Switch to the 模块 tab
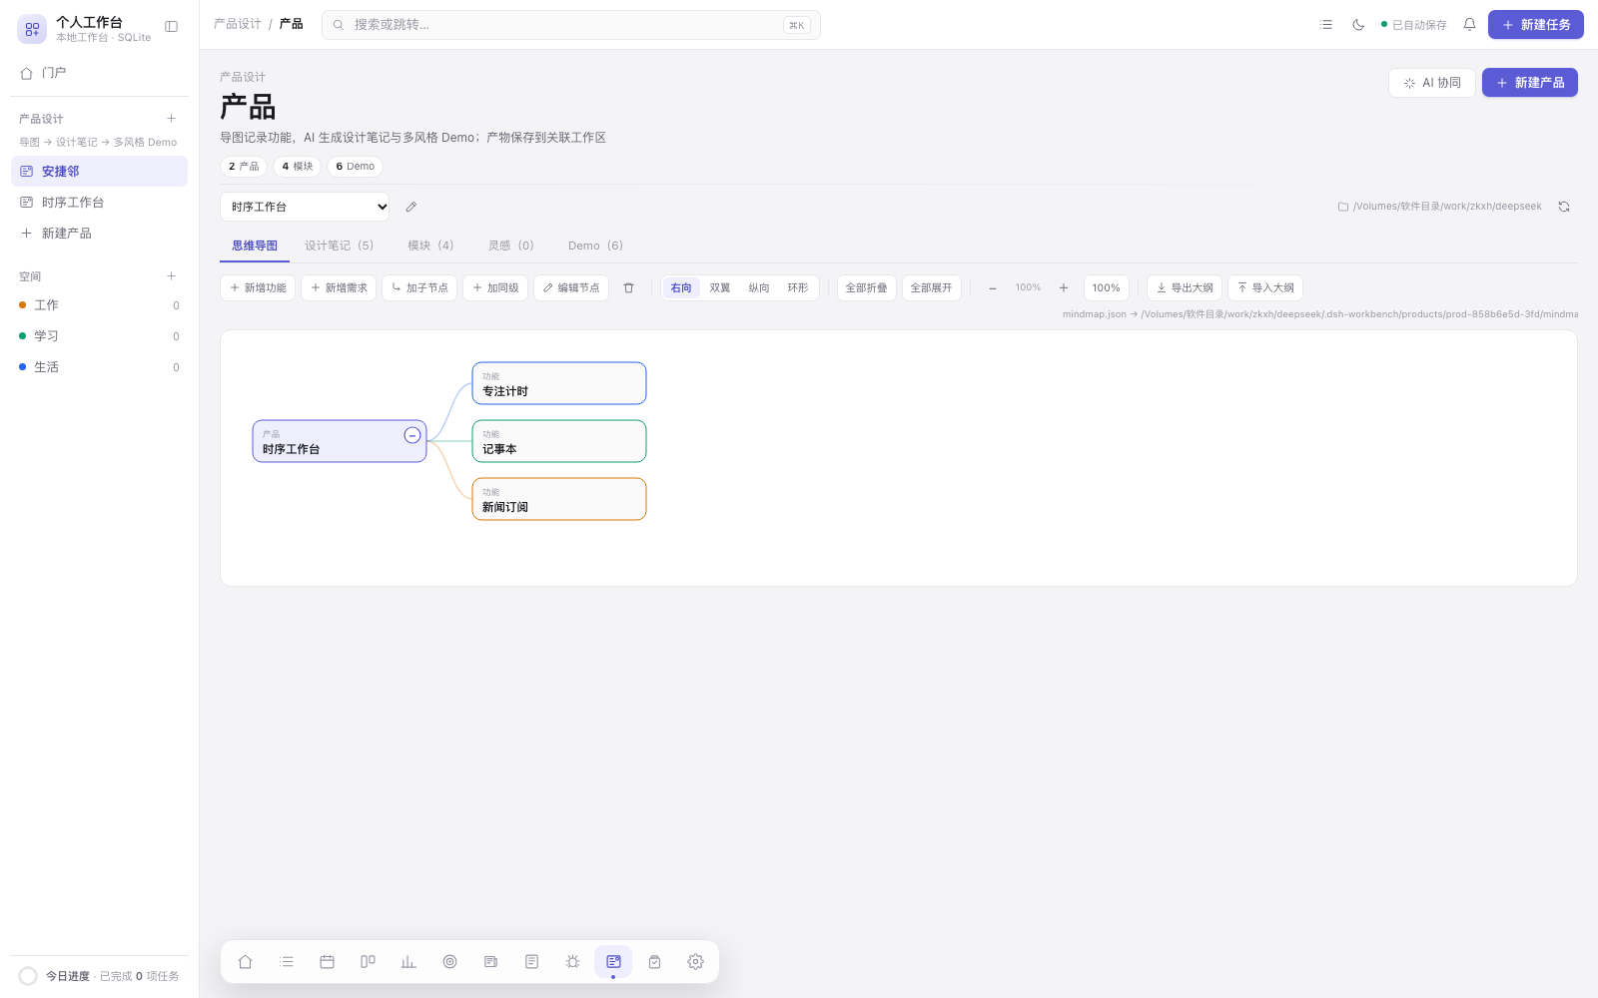1598x998 pixels. [430, 246]
